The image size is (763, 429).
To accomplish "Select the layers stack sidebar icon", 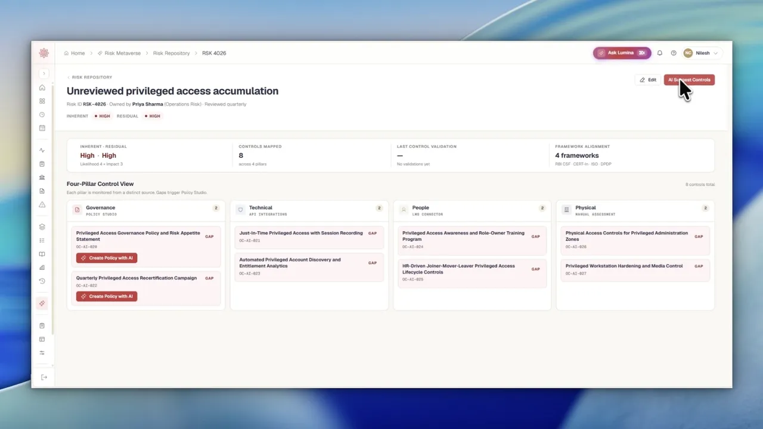I will (42, 227).
